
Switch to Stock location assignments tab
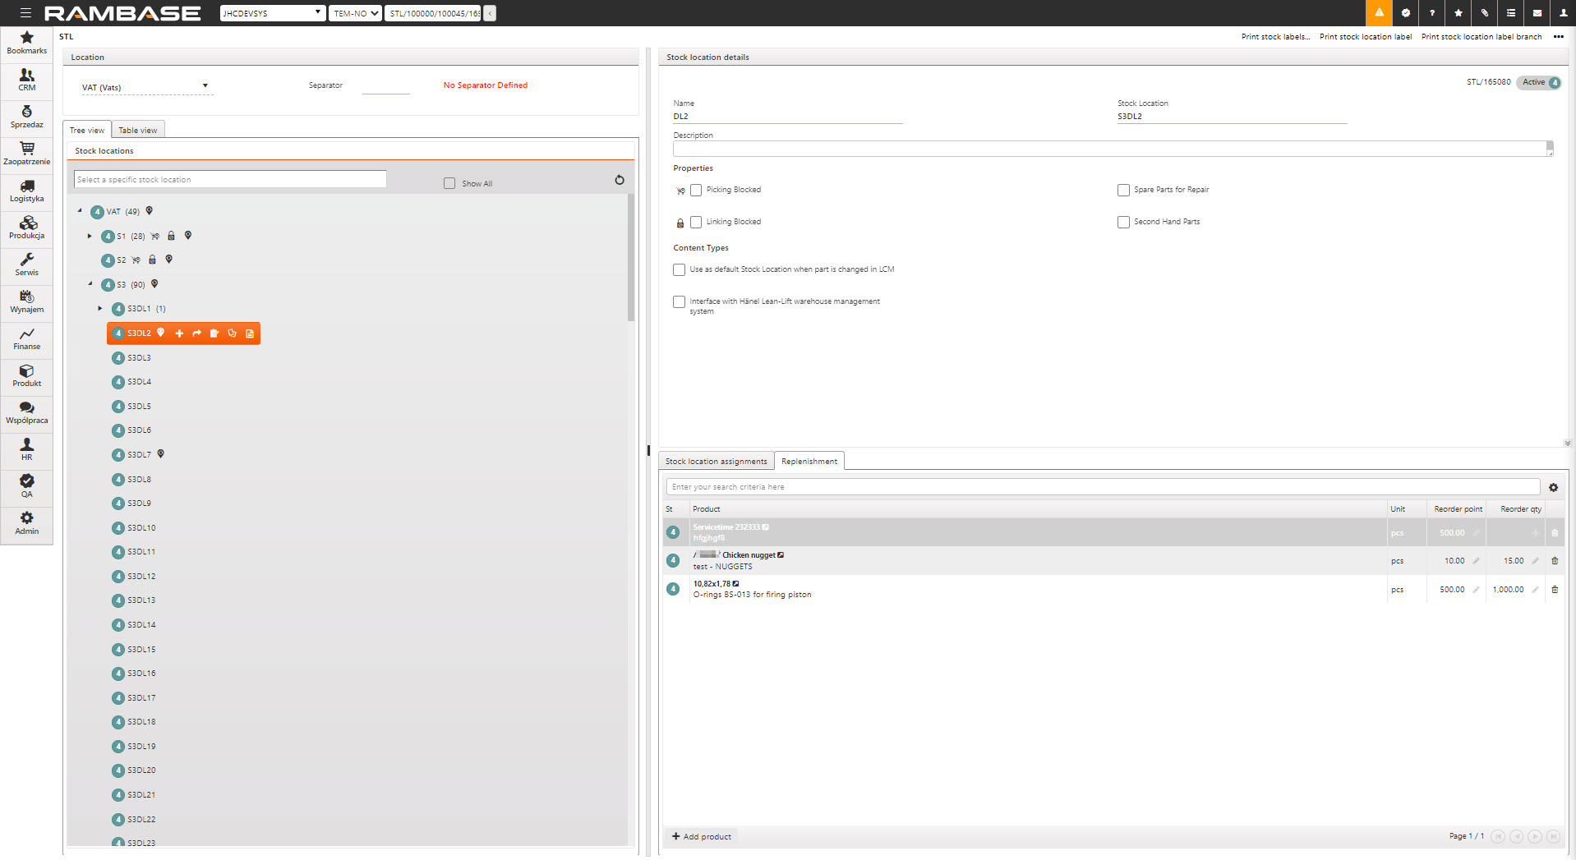tap(716, 462)
